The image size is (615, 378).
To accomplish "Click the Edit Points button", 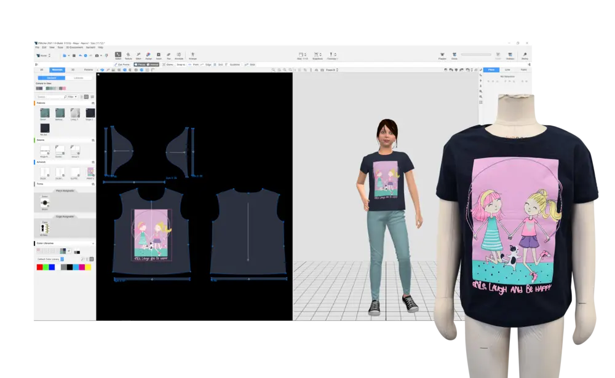I will pos(122,65).
